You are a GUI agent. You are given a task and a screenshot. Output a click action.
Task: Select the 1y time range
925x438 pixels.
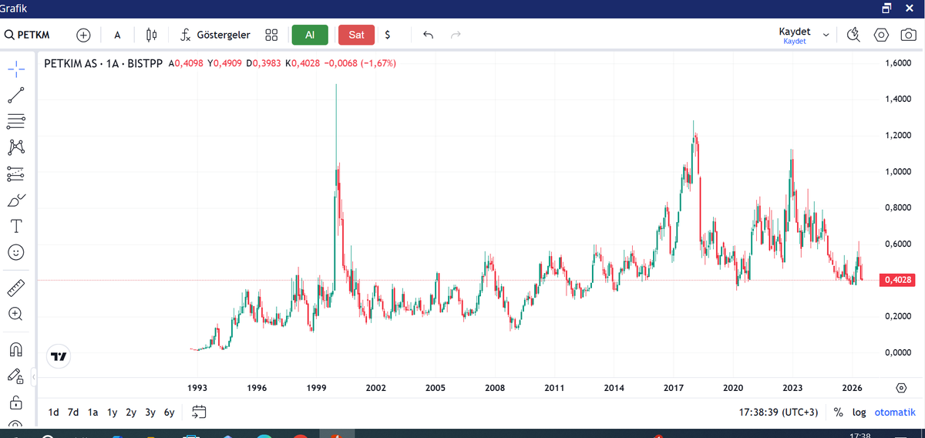pos(112,412)
